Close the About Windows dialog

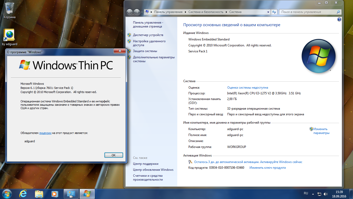coord(120,51)
